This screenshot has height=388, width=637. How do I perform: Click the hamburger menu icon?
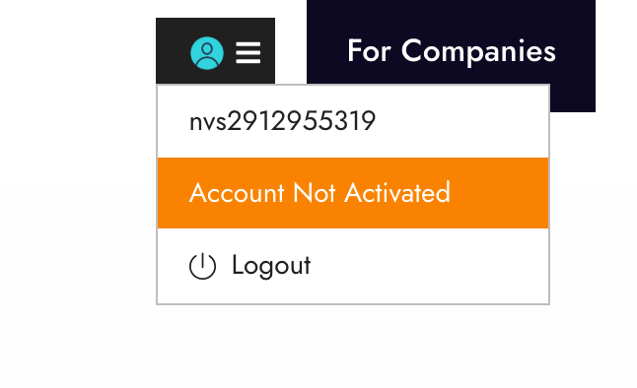click(248, 53)
